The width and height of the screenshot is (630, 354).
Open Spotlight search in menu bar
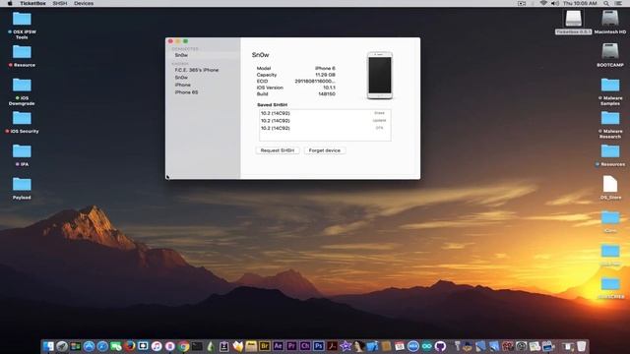(606, 3)
